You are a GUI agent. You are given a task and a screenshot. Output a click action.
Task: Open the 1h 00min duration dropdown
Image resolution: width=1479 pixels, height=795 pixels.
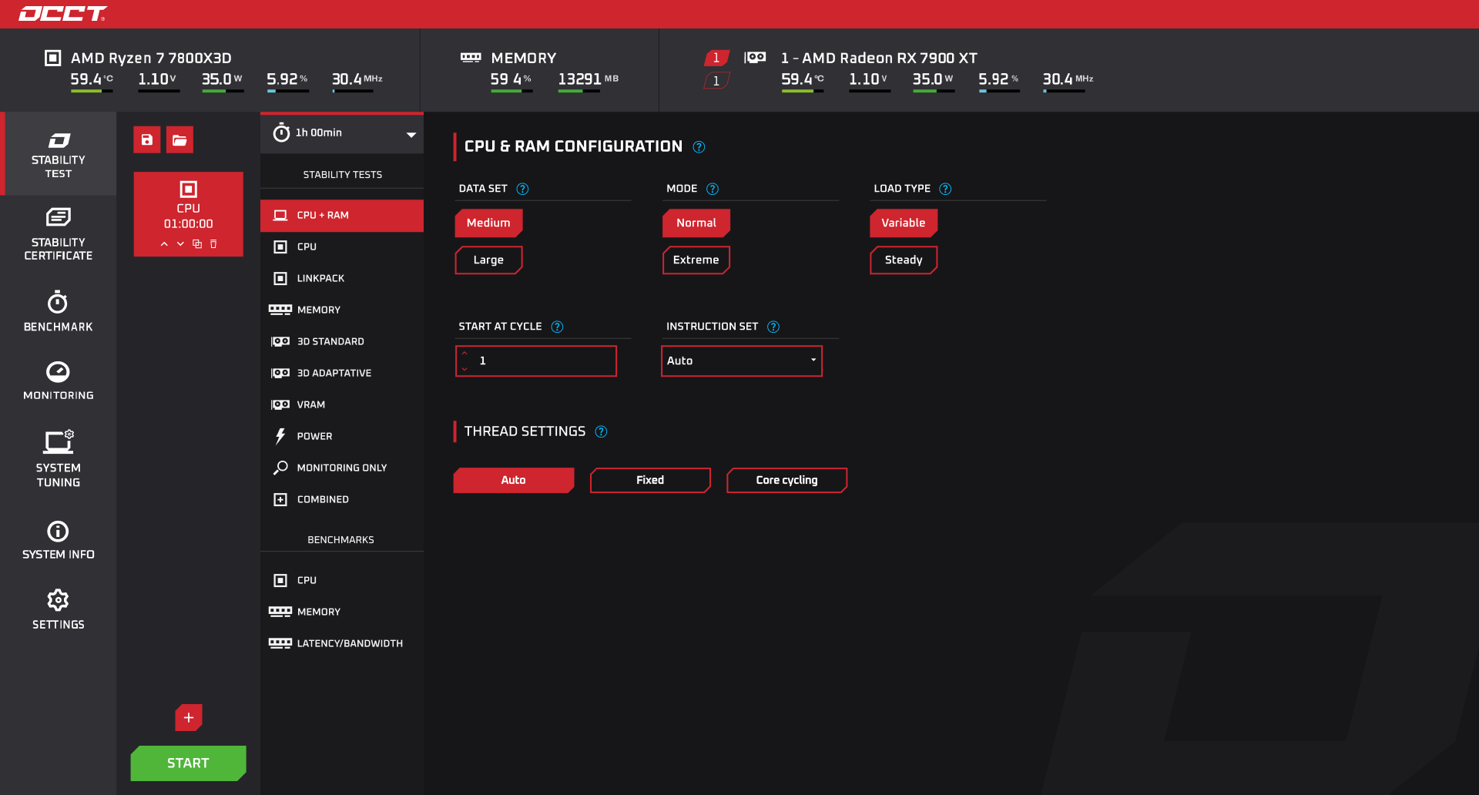point(342,133)
